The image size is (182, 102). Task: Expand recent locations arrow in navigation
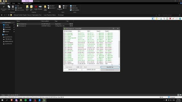coord(7,15)
